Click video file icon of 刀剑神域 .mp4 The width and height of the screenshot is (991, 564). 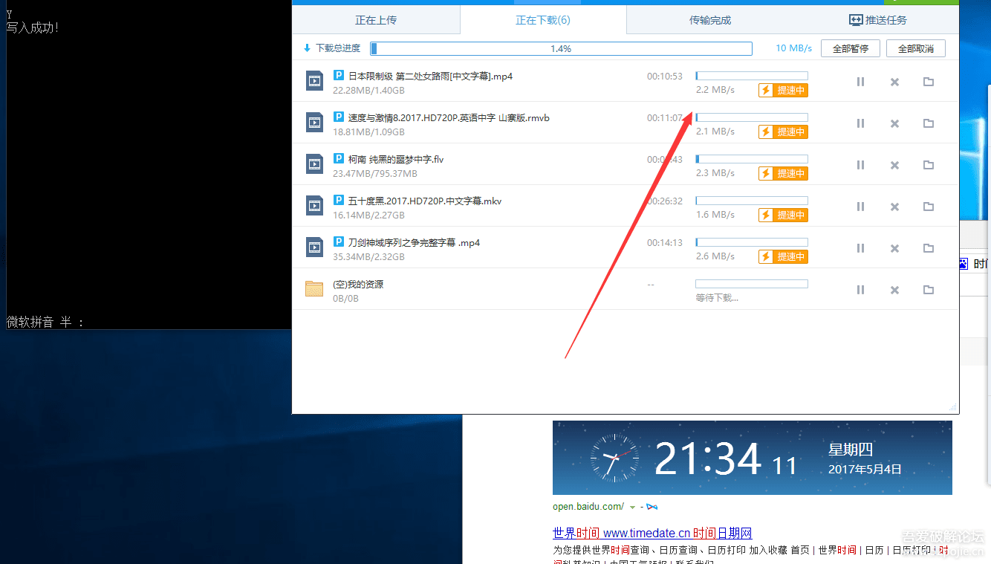coord(314,247)
